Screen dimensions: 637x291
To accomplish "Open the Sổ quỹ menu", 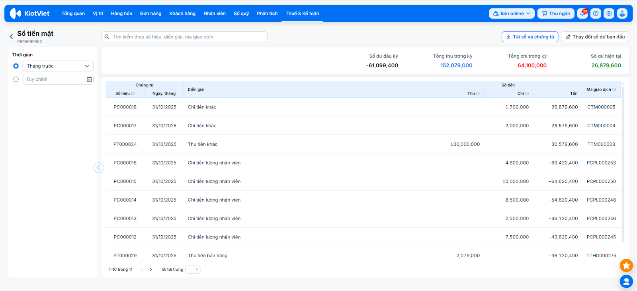I will click(x=241, y=14).
